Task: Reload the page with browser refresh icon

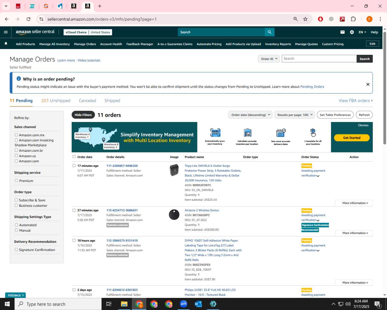Action: pyautogui.click(x=28, y=19)
